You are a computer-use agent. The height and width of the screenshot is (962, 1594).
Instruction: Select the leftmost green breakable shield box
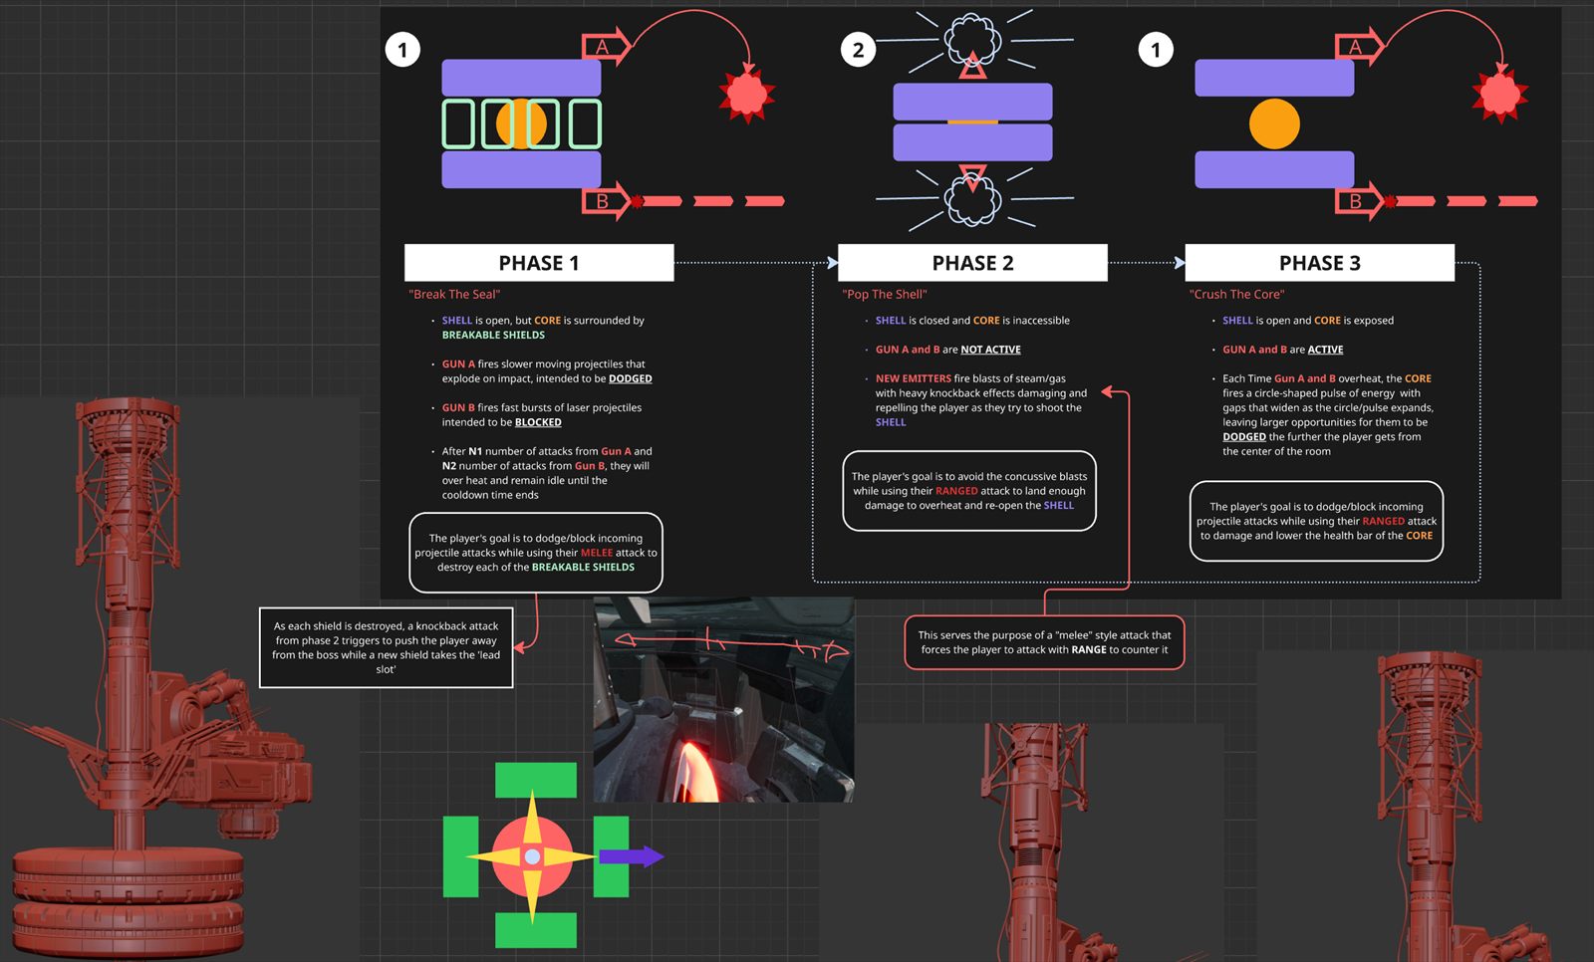pyautogui.click(x=458, y=124)
